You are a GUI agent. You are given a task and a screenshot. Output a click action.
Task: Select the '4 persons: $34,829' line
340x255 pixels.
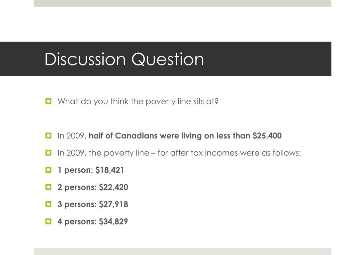click(93, 221)
